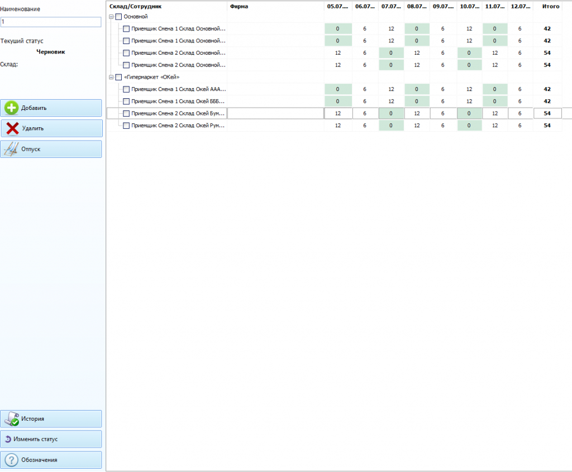Image resolution: width=572 pixels, height=472 pixels.
Task: Click 07.07 cell 12 in Окей ААА row
Action: 391,89
